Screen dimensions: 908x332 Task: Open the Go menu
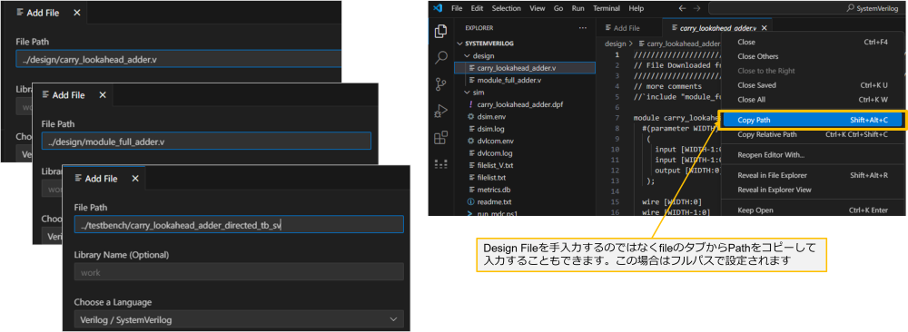[x=558, y=9]
